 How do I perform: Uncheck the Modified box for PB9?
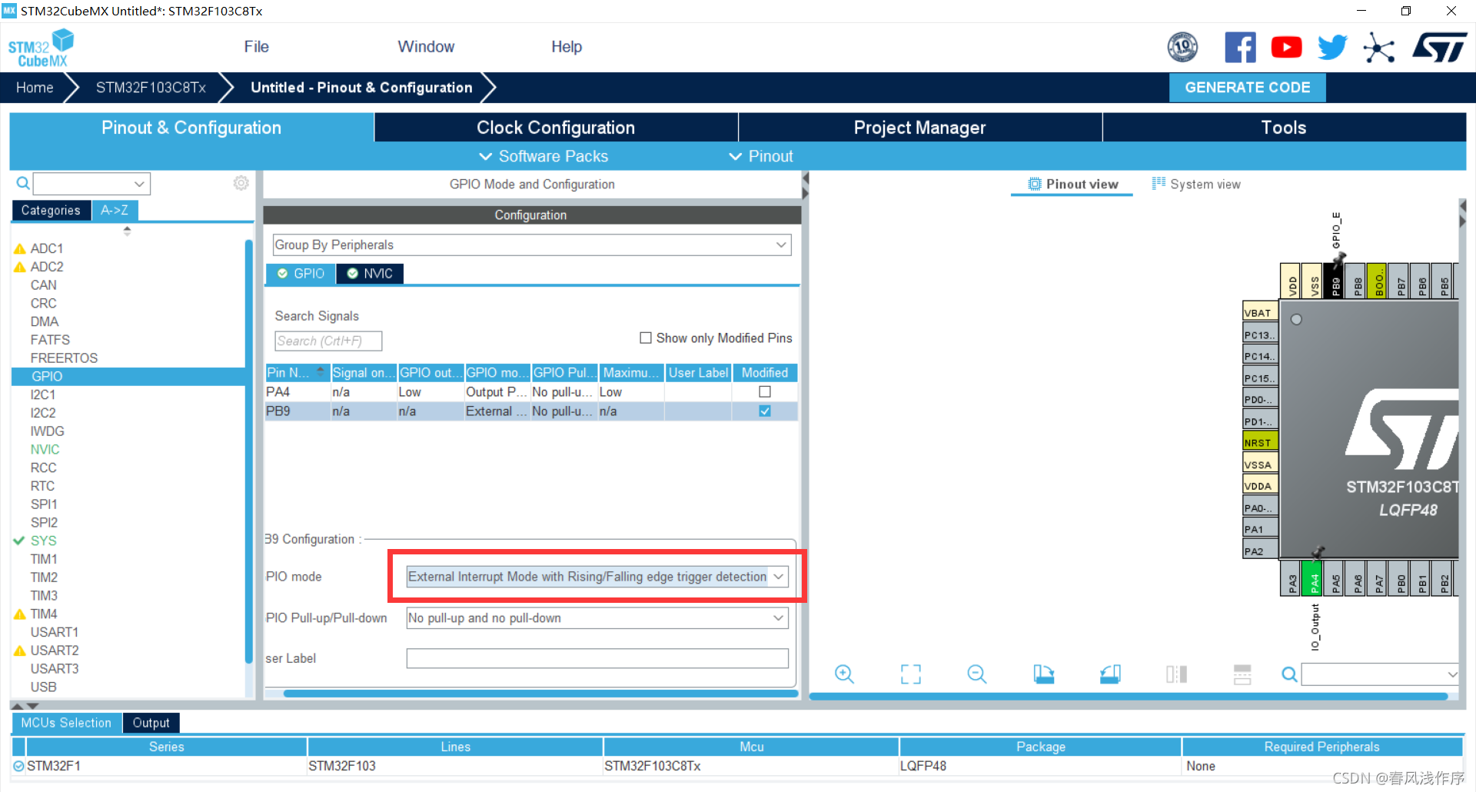click(x=765, y=411)
